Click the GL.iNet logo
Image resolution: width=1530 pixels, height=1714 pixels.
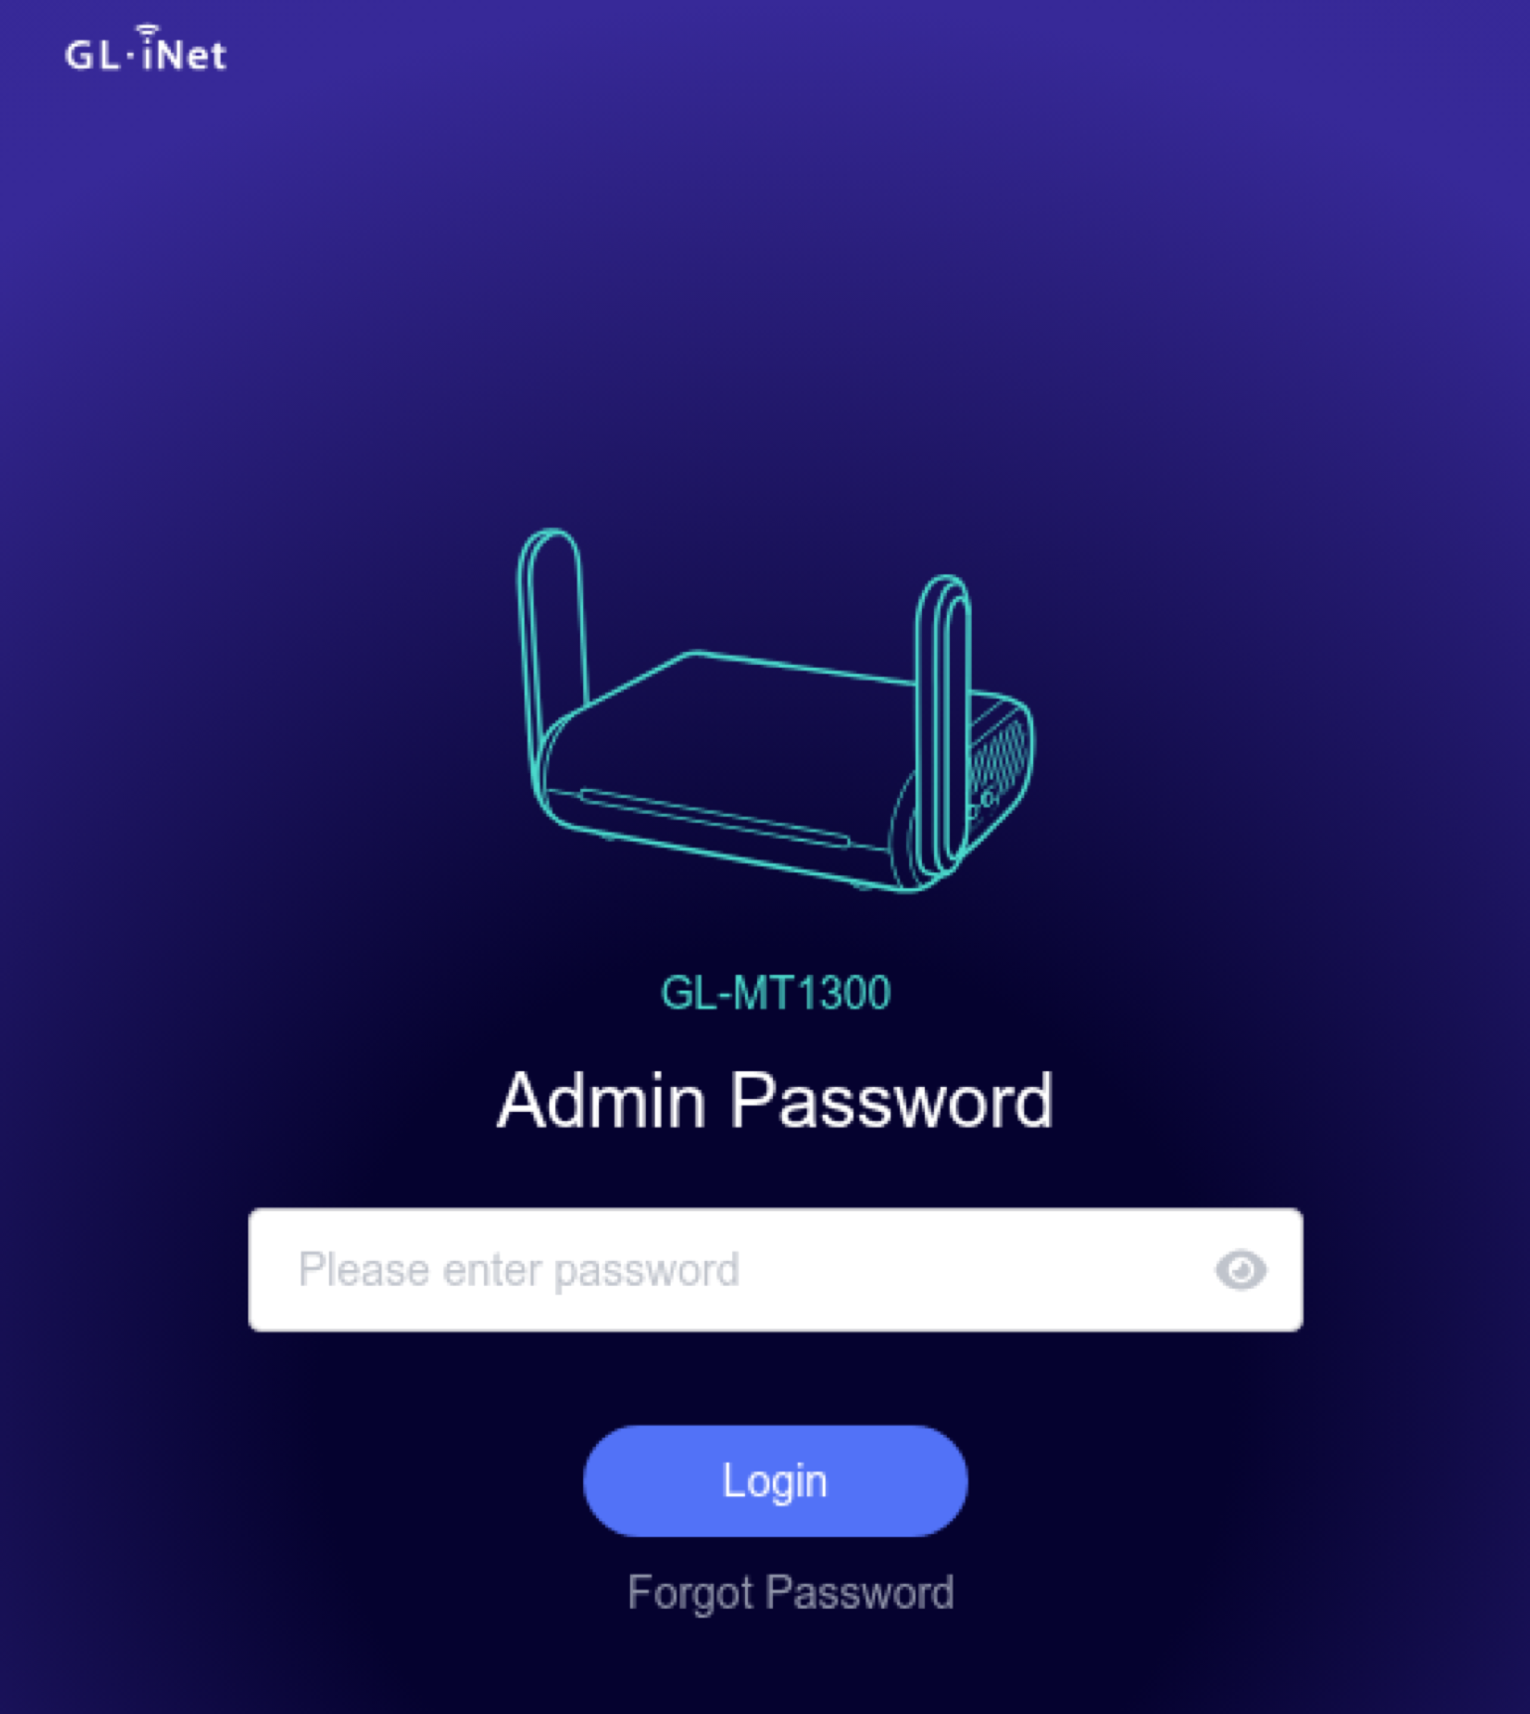pyautogui.click(x=146, y=50)
